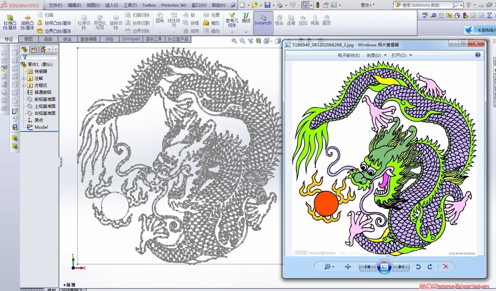496x291 pixels.
Task: Switch to the 钣金 sheet metal tab
Action: (x=68, y=39)
